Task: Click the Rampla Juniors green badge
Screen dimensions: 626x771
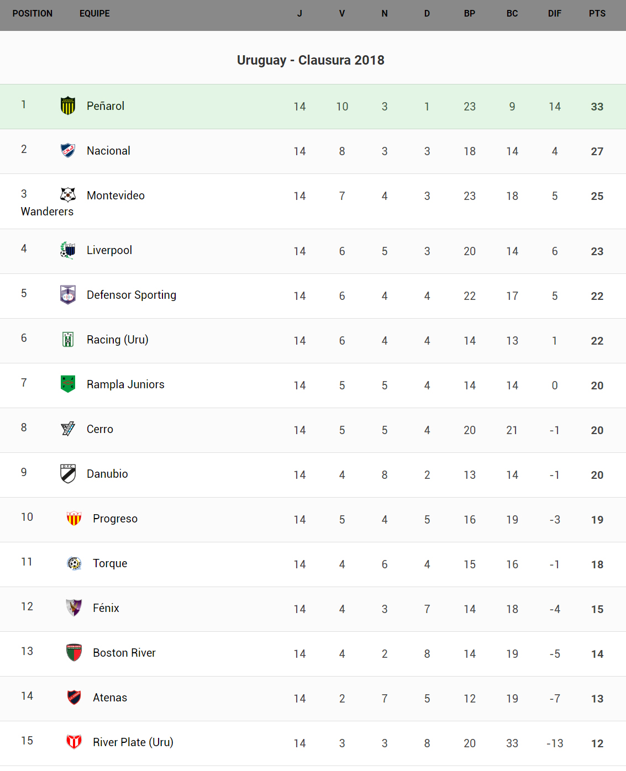Action: tap(68, 384)
